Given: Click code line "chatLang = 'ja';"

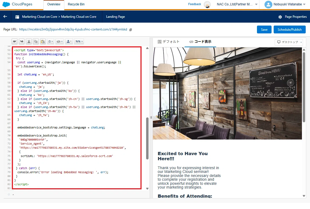Looking at the screenshot, I should coord(32,87).
